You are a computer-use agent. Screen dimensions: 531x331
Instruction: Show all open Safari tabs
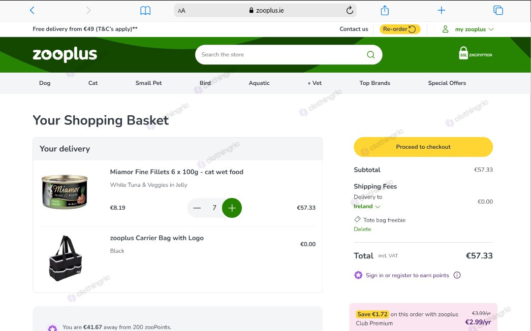click(x=498, y=11)
